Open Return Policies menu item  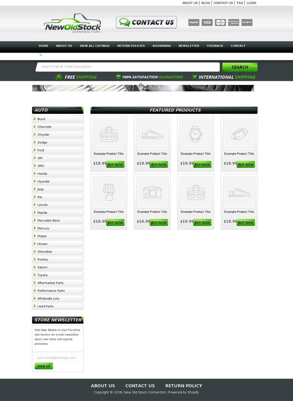pos(131,46)
